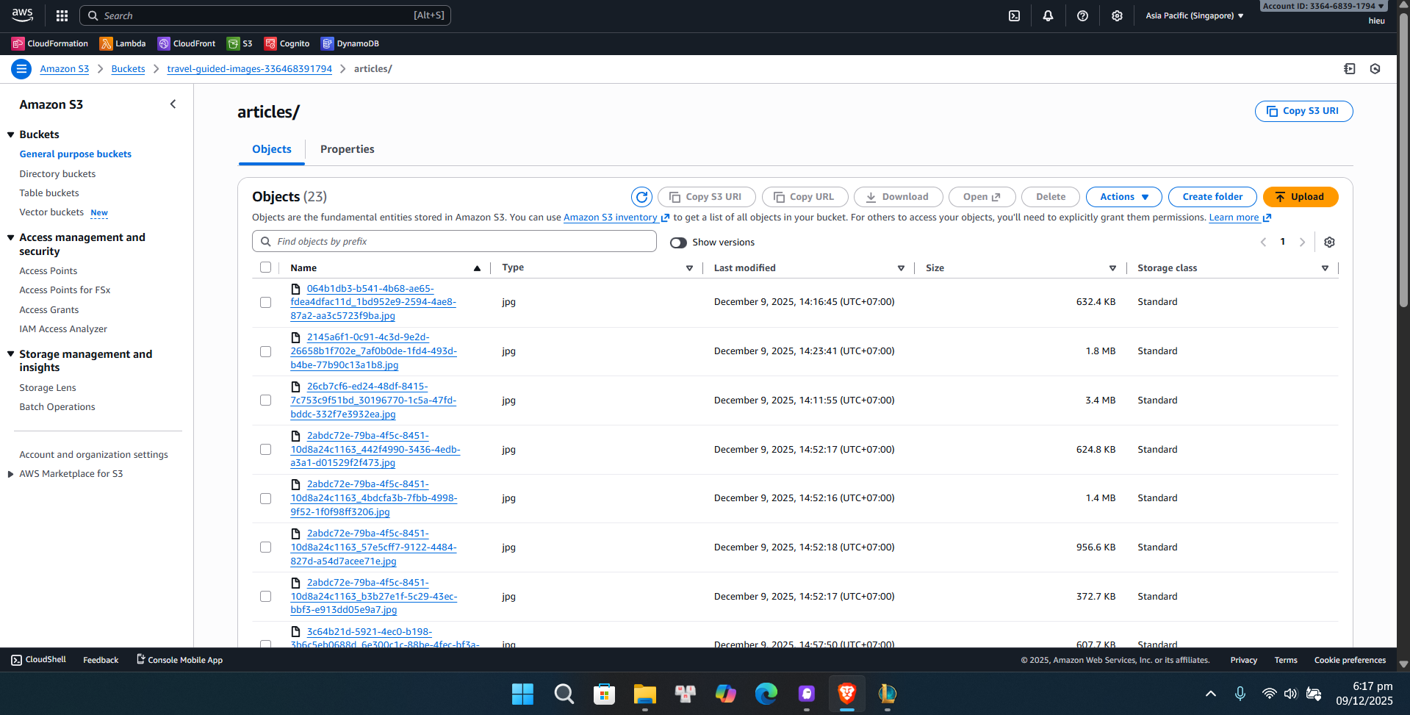Check the checkbox for the 064b1db3 object
1410x715 pixels.
265,302
